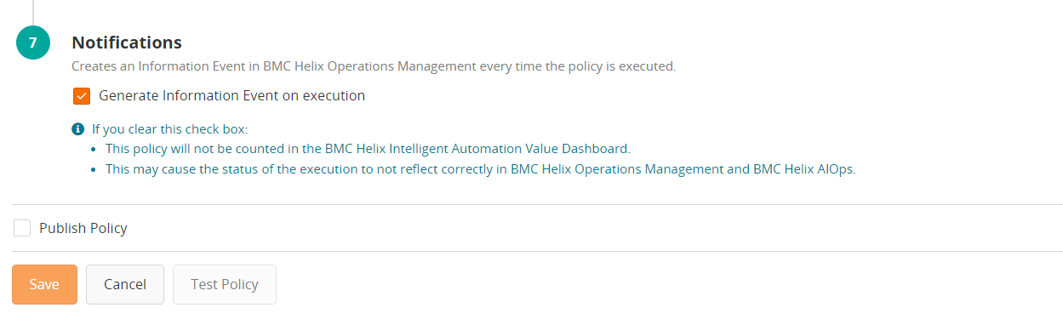Select the Notifications section heading
The width and height of the screenshot is (1063, 319).
tap(127, 43)
